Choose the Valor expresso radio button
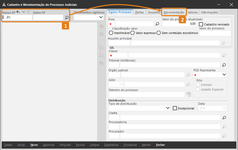The image size is (238, 150). (133, 33)
